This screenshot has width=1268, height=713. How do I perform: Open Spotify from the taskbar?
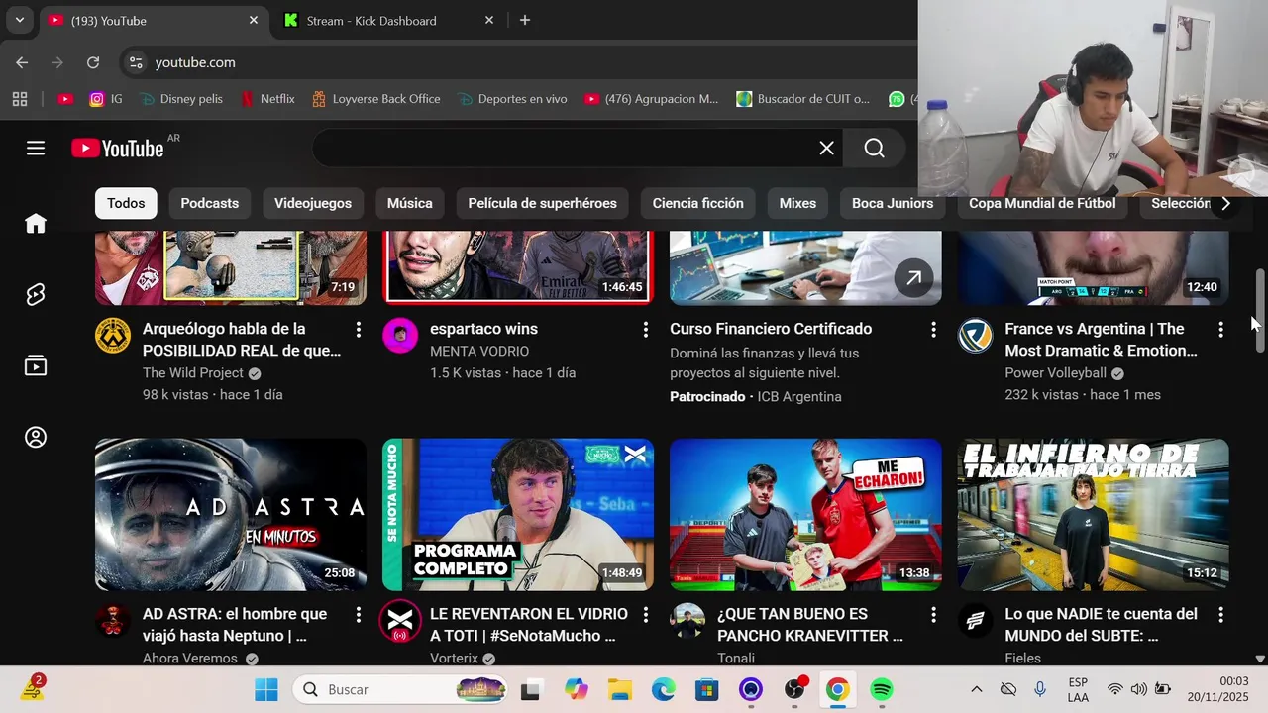click(x=882, y=689)
